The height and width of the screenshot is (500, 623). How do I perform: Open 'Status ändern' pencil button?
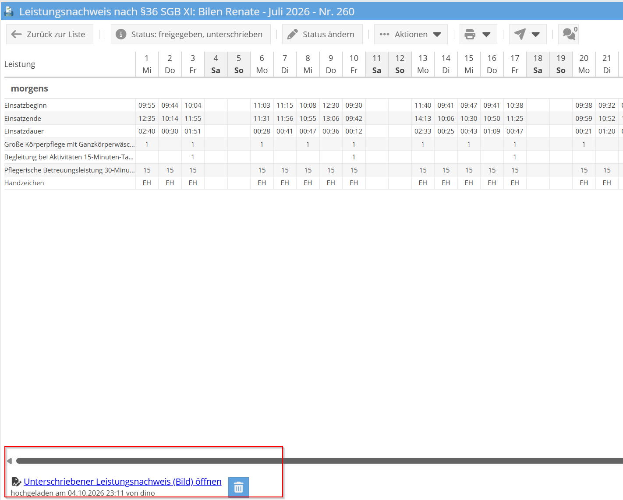click(322, 34)
